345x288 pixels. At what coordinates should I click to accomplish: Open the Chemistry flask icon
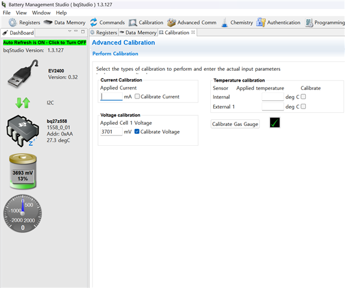(224, 22)
